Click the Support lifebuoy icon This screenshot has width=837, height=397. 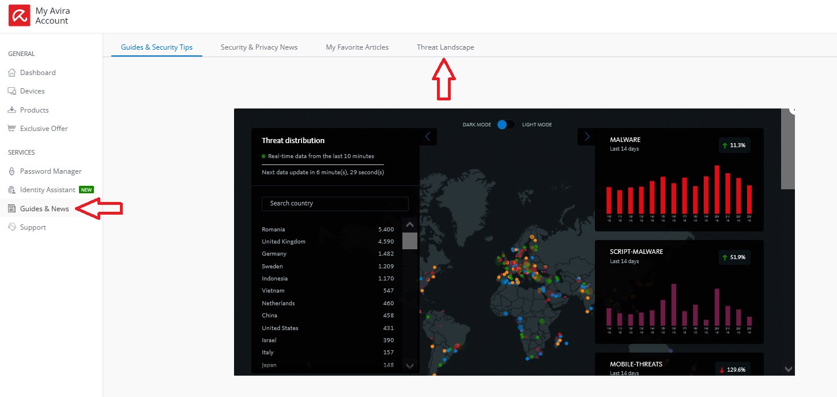[x=12, y=227]
